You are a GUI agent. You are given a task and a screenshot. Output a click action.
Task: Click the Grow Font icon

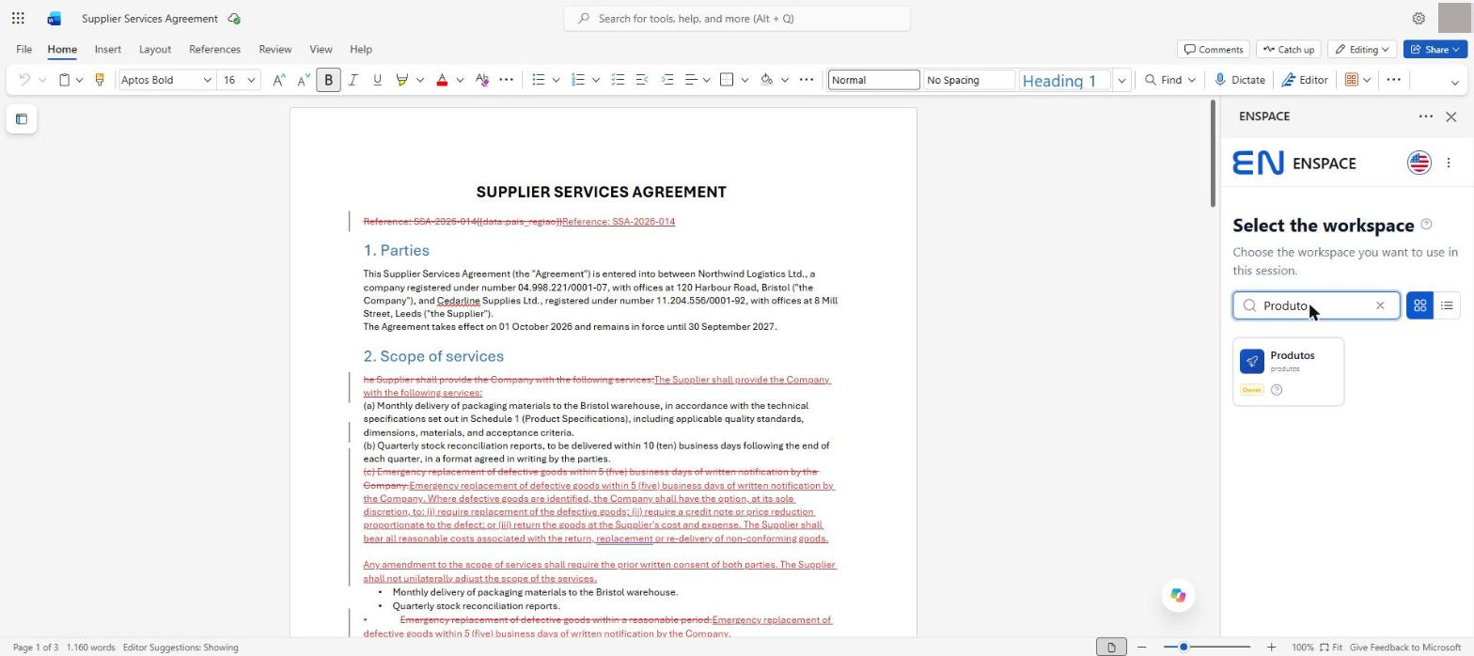tap(278, 80)
